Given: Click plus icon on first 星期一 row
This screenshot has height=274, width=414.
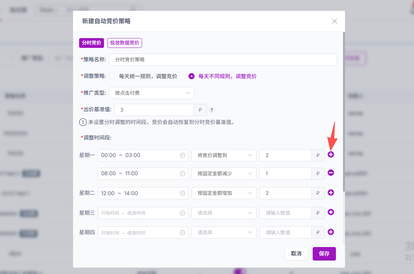Looking at the screenshot, I should [331, 154].
